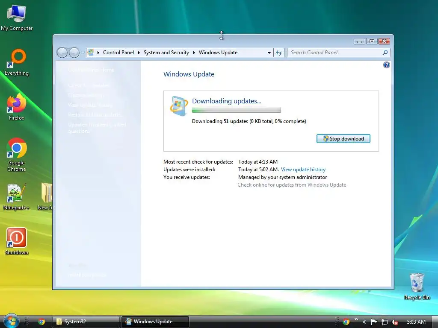Image resolution: width=438 pixels, height=328 pixels.
Task: Click the Chrome quick launch icon
Action: pos(41,322)
